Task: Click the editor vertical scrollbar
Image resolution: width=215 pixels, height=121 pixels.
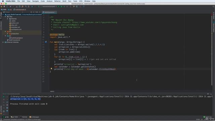Action: pyautogui.click(x=212, y=51)
